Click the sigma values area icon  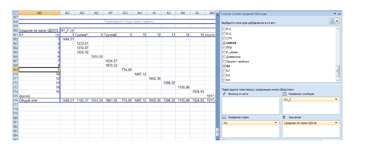tap(285, 117)
